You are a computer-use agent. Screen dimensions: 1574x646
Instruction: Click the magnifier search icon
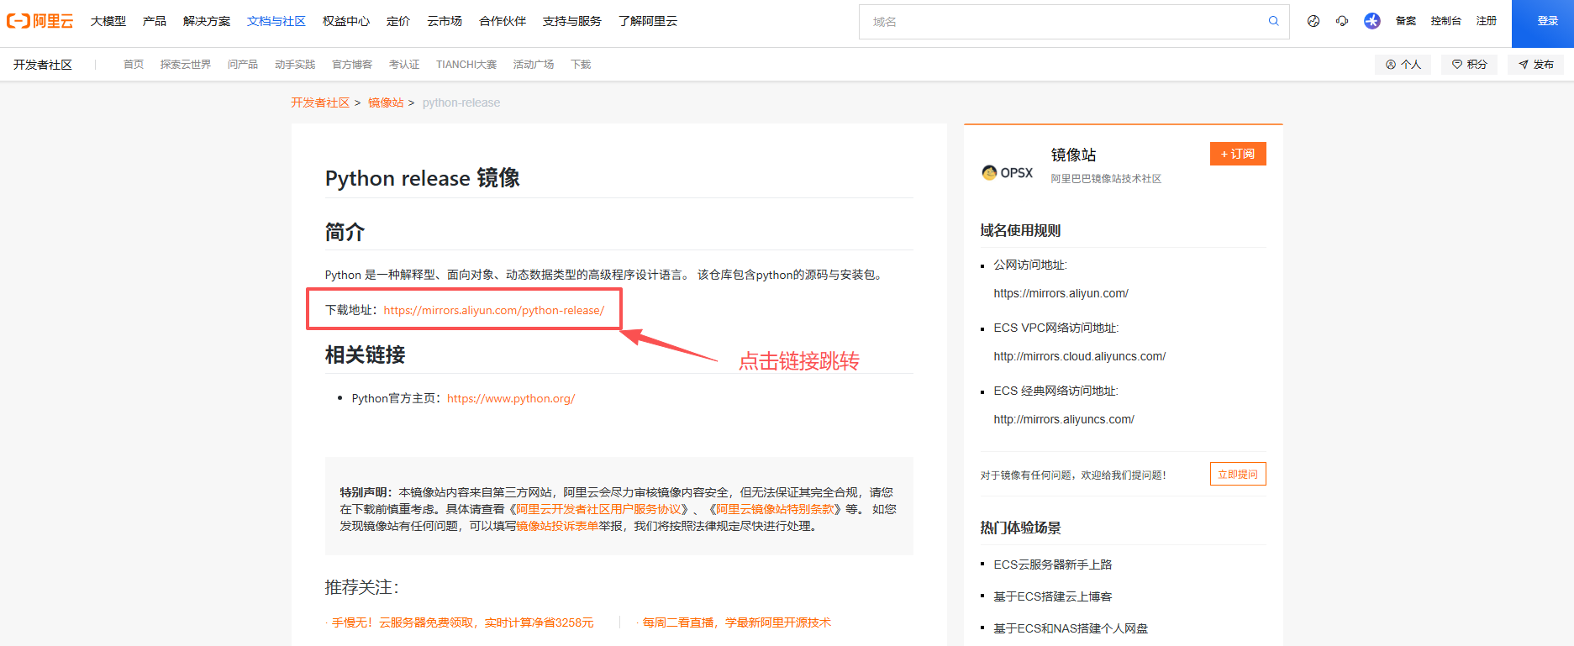click(1273, 21)
